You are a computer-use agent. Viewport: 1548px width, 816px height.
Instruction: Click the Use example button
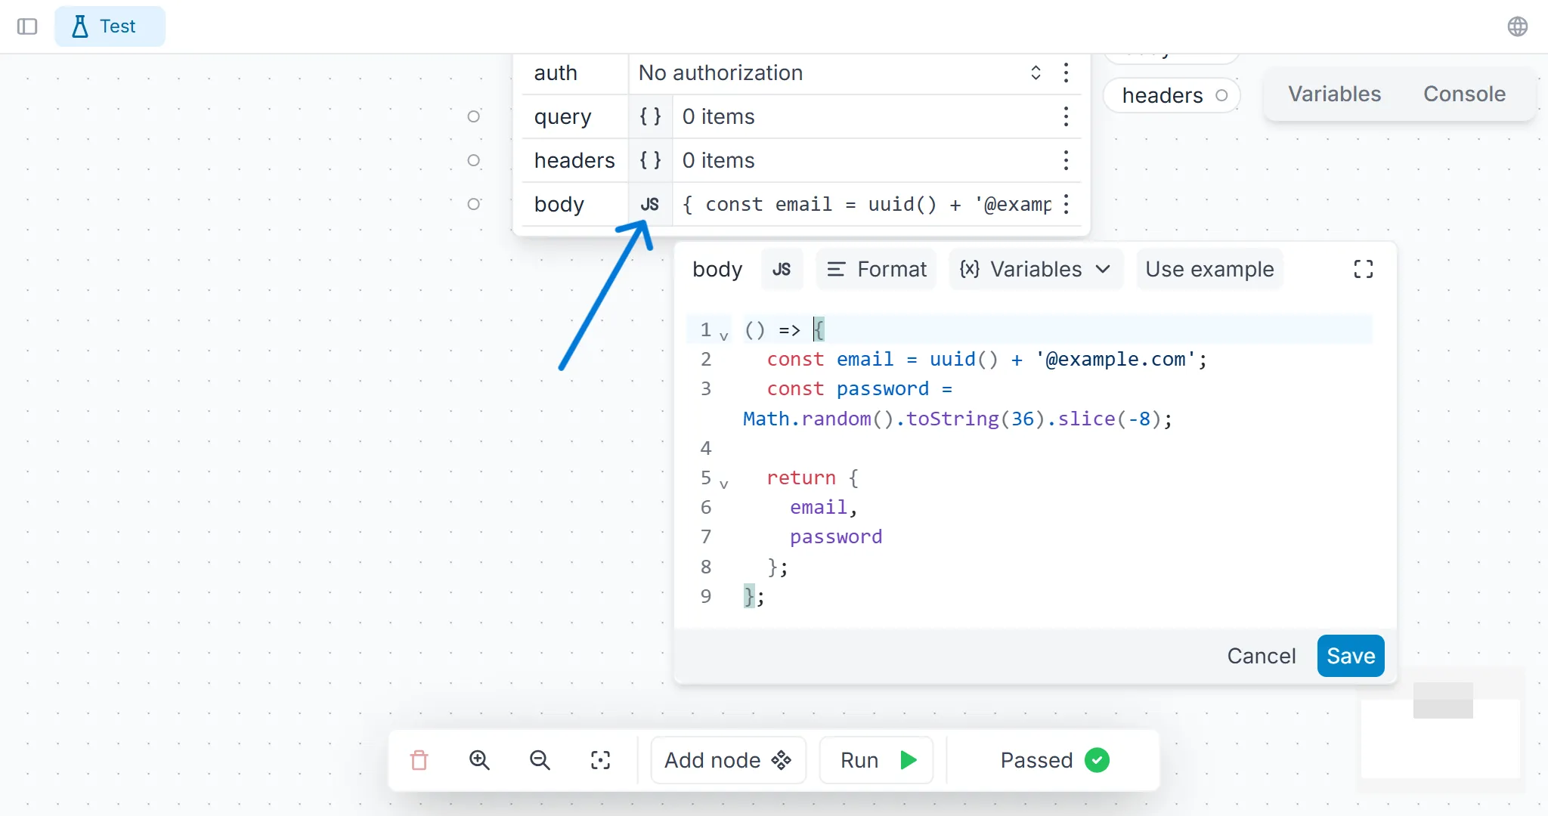(x=1209, y=269)
